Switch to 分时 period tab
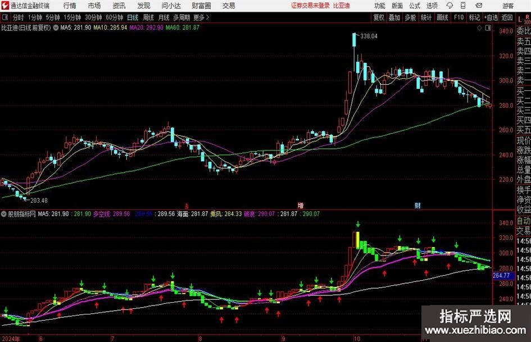 point(19,17)
